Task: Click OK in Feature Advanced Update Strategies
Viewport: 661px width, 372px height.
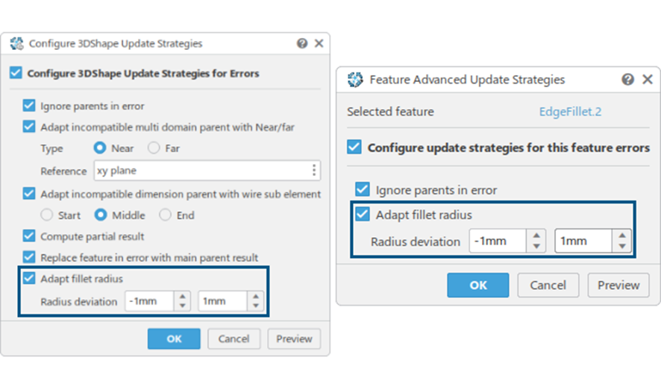Action: [477, 285]
